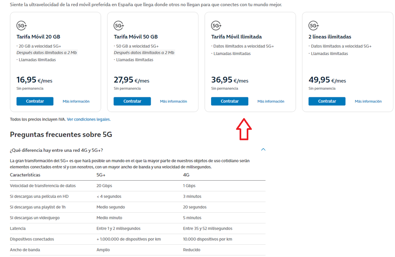
Task: View Más información for Tarifa Móvil Ilimitada
Action: pos(271,102)
